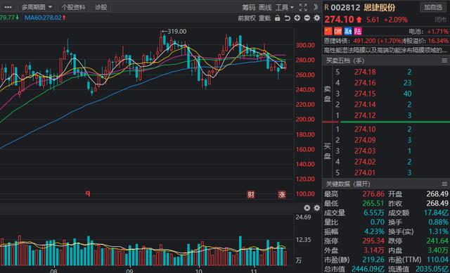Viewport: 450px width, 273px height.
Task: Click the orange badge beside the flag
Action: (x=338, y=31)
